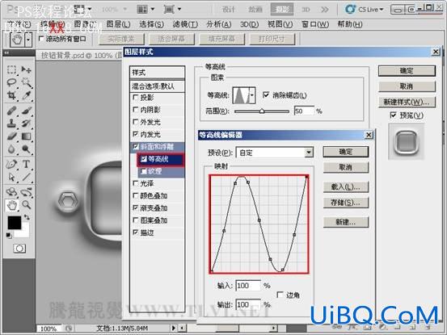The image size is (447, 335).
Task: Click 存储(S)... save button
Action: [x=346, y=203]
